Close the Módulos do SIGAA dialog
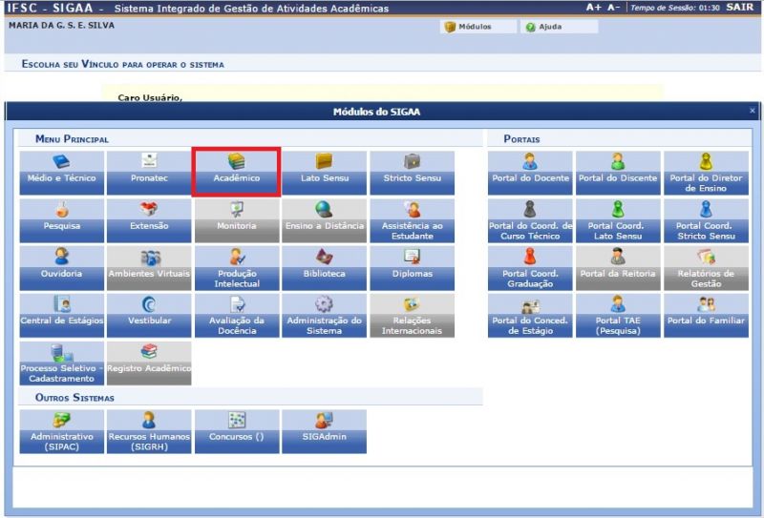The image size is (764, 518). (753, 112)
